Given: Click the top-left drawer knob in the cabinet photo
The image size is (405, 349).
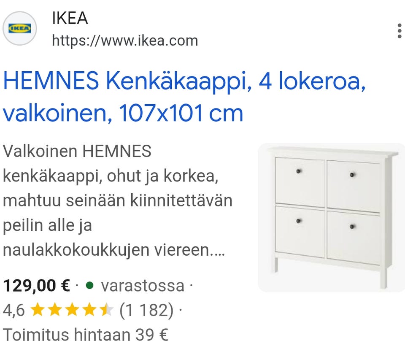Looking at the screenshot, I should [x=299, y=171].
